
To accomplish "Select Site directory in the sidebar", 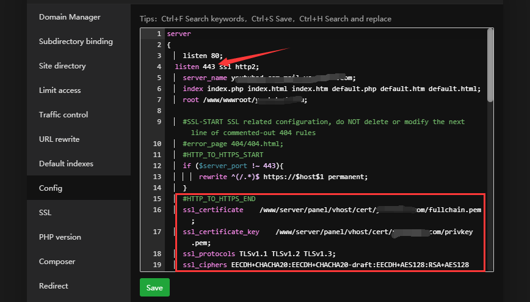I will [62, 66].
